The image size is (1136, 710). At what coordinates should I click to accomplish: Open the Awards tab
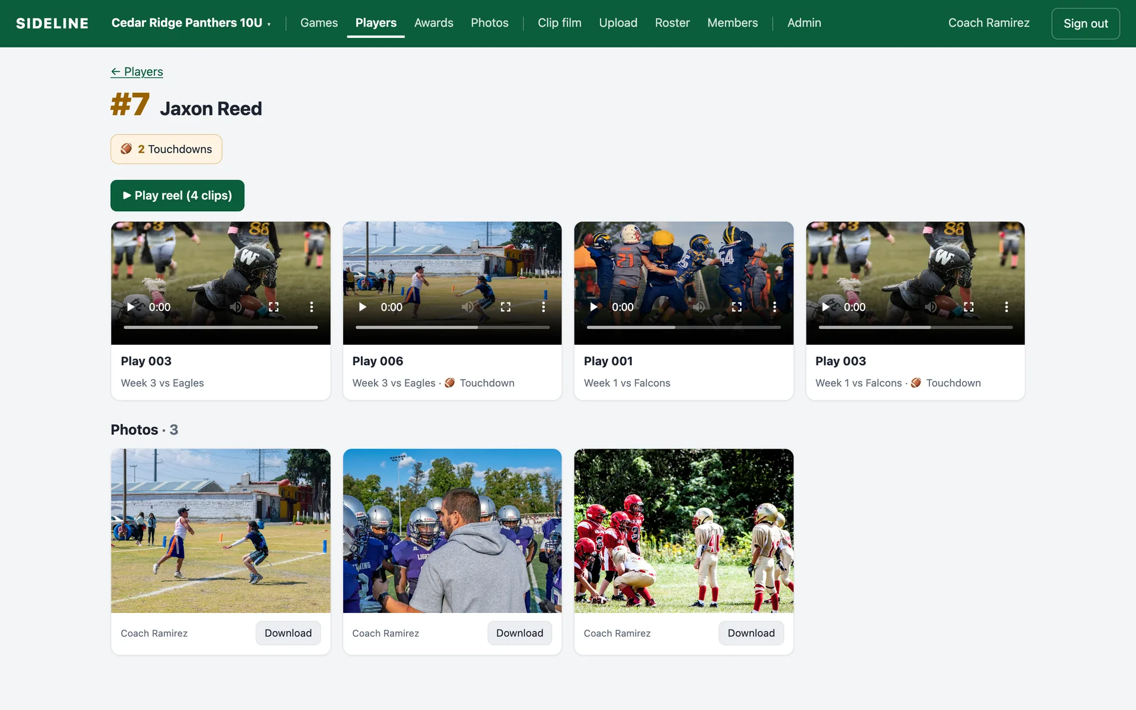[x=434, y=23]
